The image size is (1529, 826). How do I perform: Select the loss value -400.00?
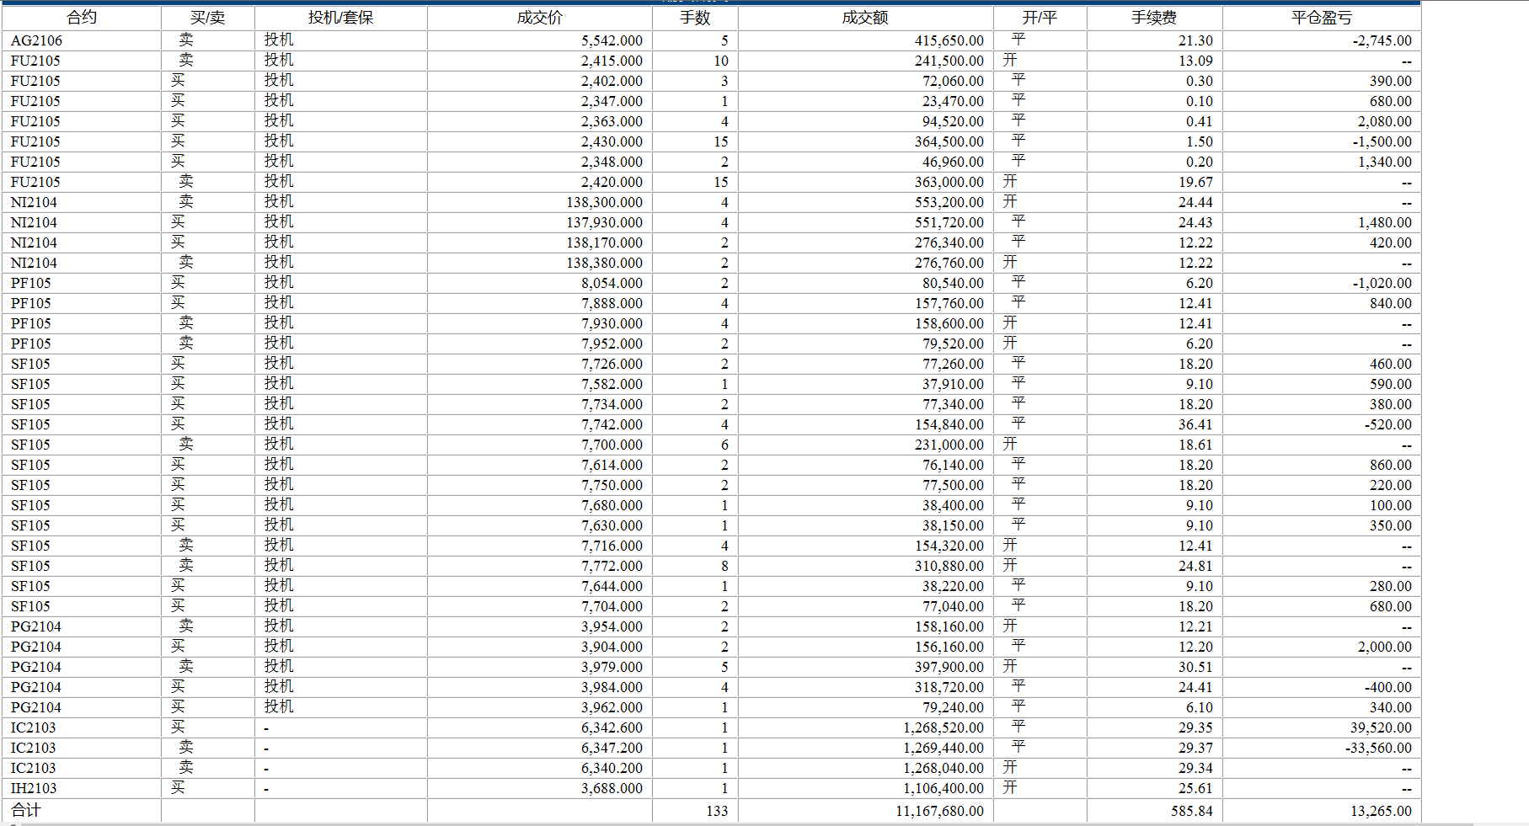(1388, 687)
